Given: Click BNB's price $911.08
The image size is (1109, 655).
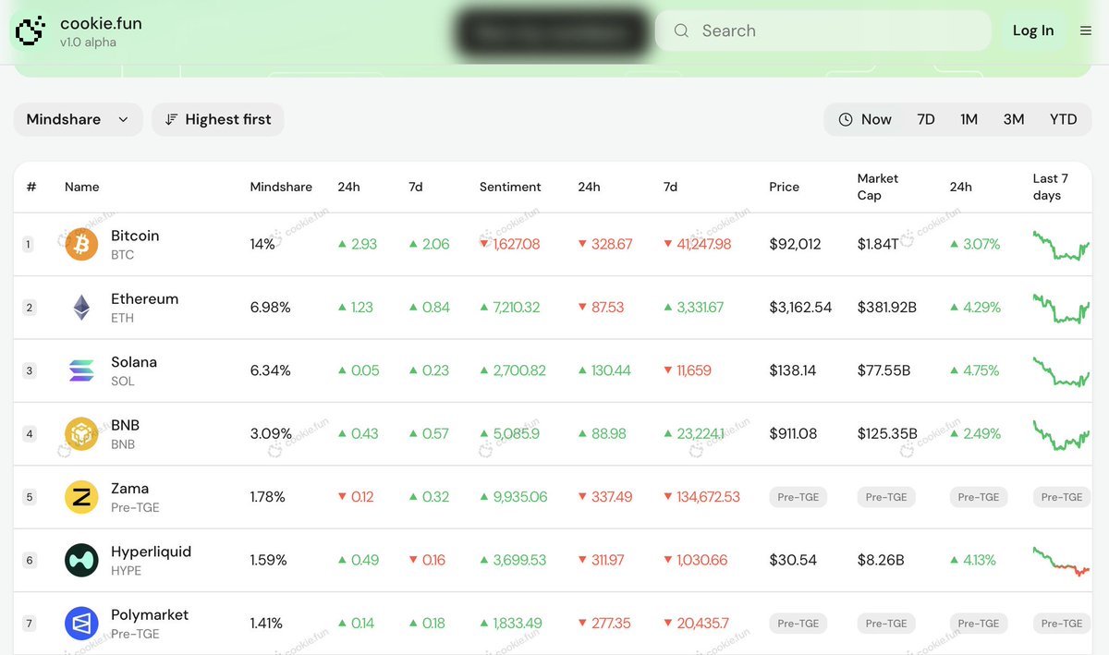Looking at the screenshot, I should [793, 434].
